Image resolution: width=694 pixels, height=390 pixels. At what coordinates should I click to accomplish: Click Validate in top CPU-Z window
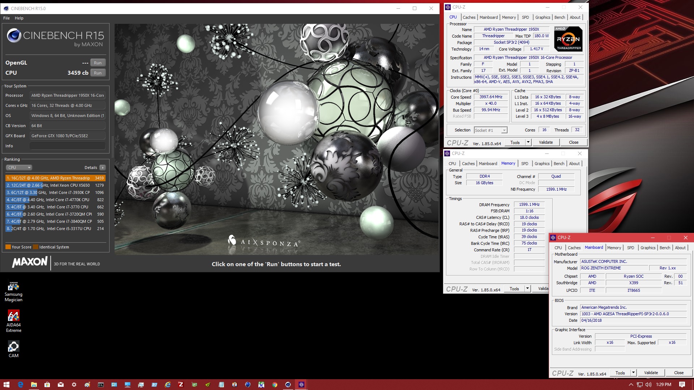546,142
